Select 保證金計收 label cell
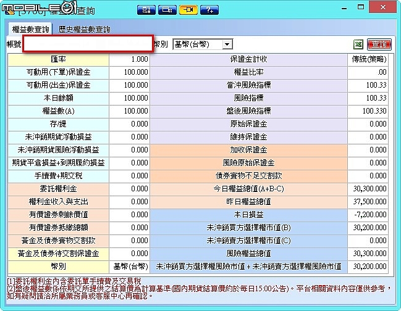This screenshot has height=311, width=401. (x=248, y=59)
